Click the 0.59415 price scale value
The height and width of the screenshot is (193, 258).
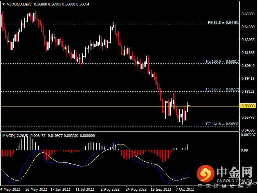(248, 78)
